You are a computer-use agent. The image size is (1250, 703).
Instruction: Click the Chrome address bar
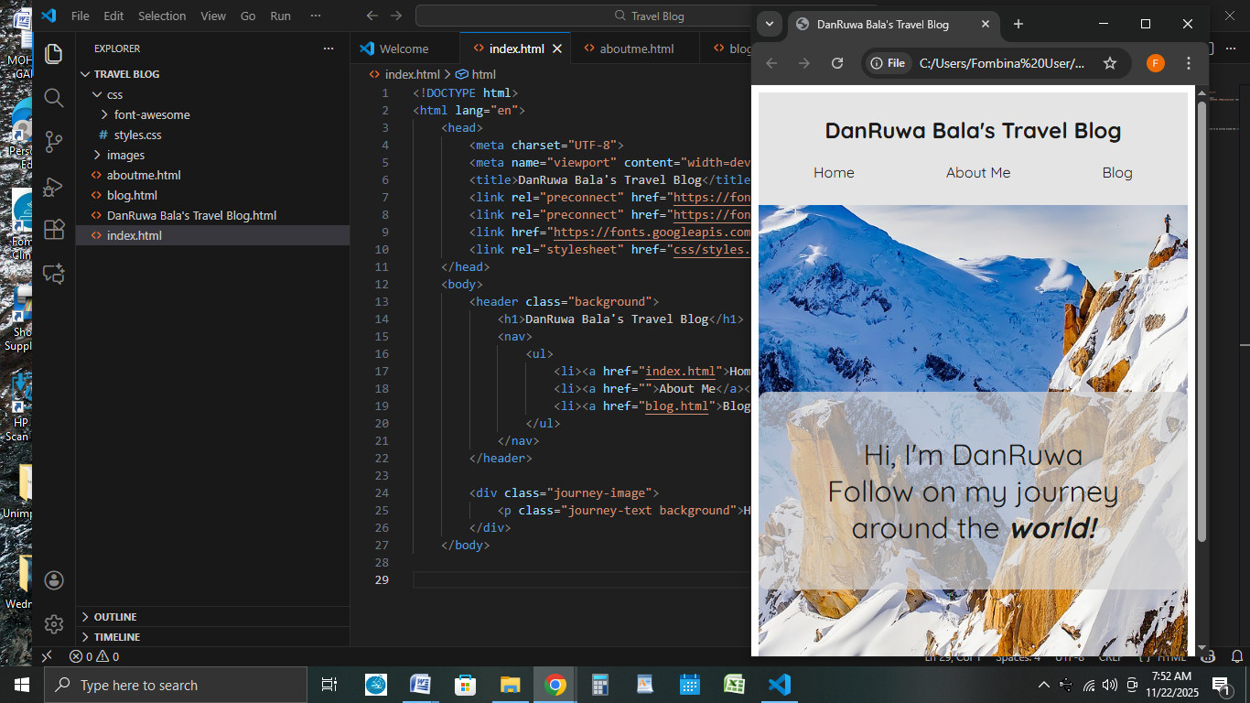[x=1002, y=63]
